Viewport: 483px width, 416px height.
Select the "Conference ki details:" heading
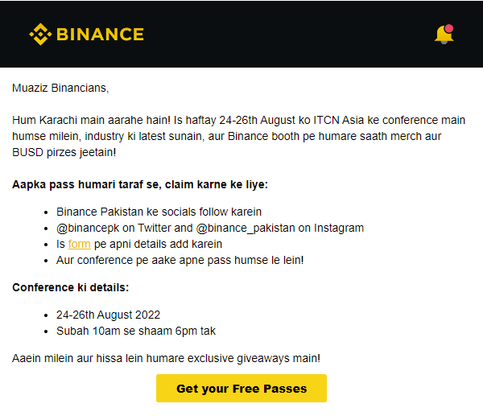tap(70, 287)
